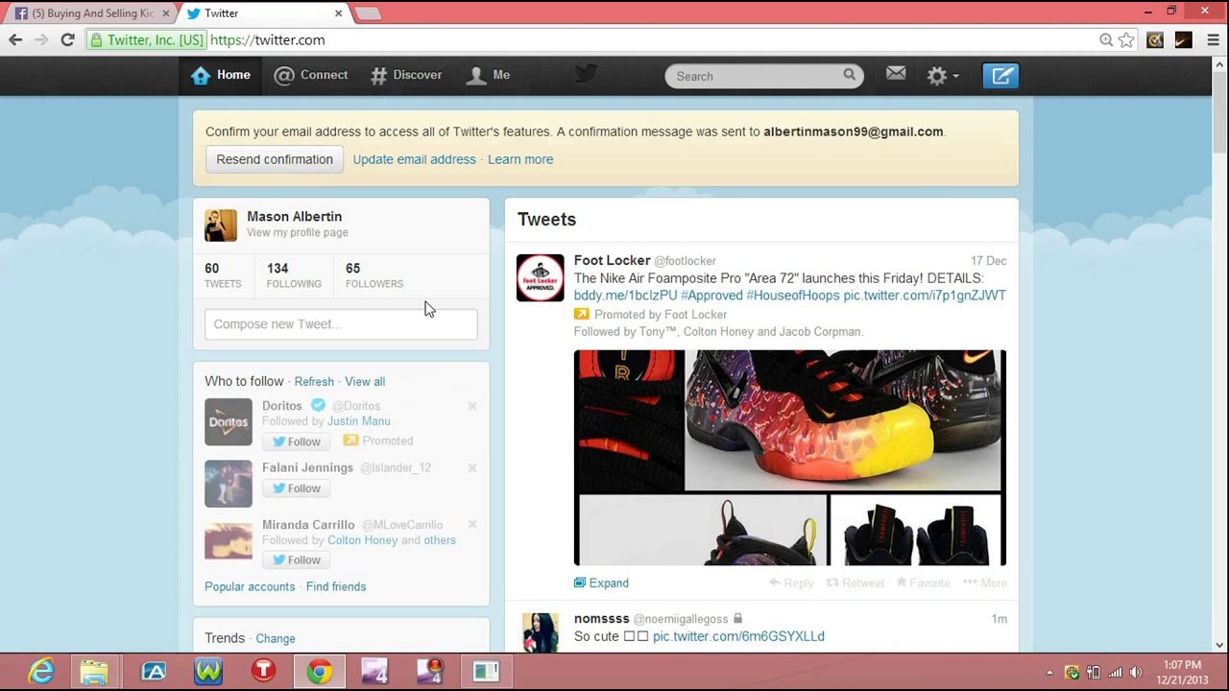This screenshot has width=1229, height=691.
Task: Open File Explorer from taskbar
Action: click(x=94, y=671)
